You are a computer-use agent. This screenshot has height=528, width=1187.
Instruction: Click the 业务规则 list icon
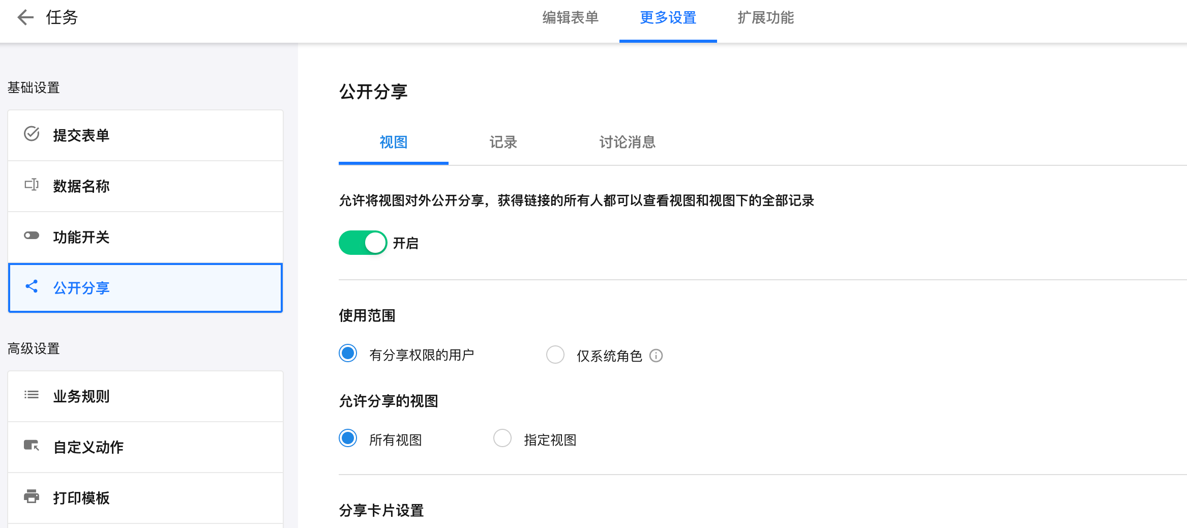click(32, 395)
